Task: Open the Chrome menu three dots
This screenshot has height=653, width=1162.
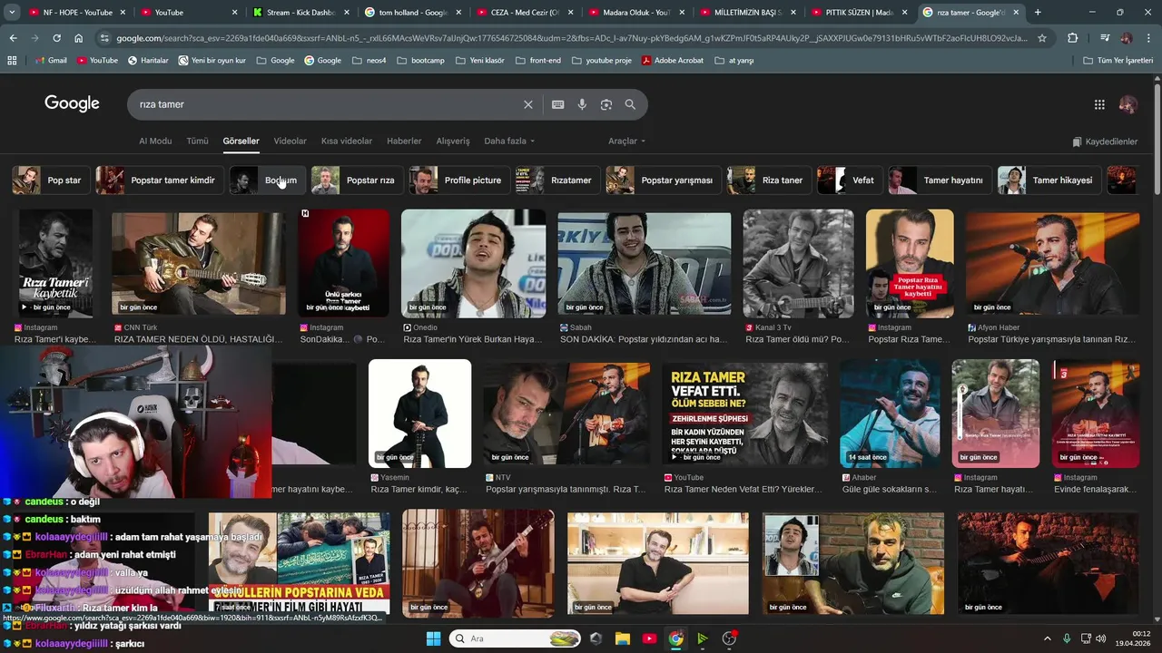Action: 1148,38
